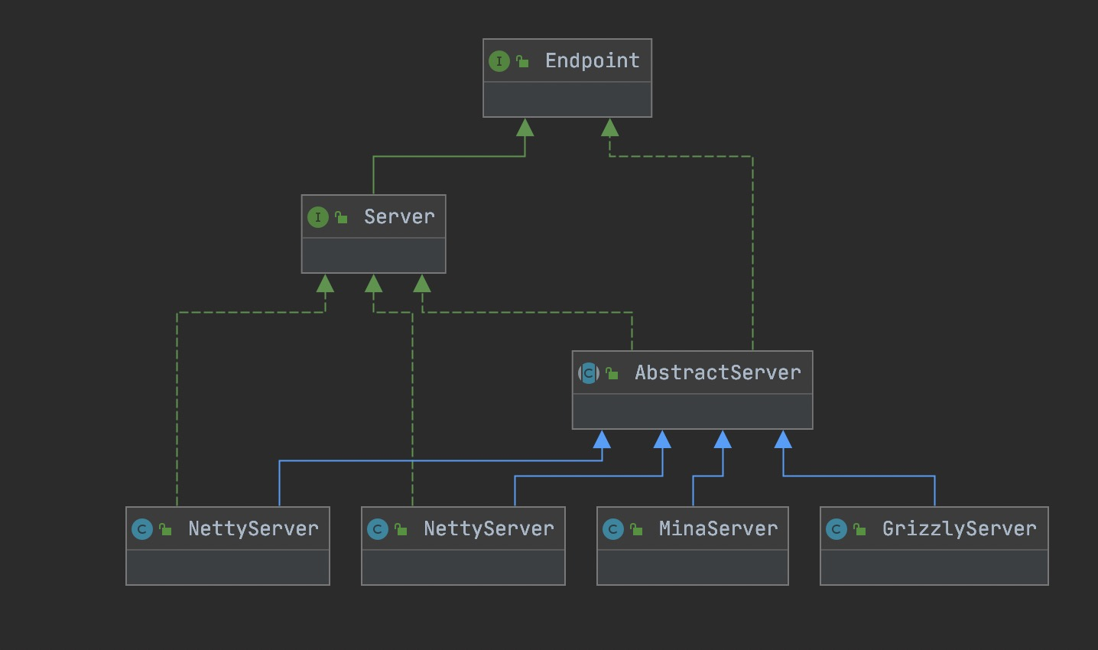The height and width of the screenshot is (650, 1098).
Task: Click the abstract class icon on AbstractServer
Action: click(589, 373)
